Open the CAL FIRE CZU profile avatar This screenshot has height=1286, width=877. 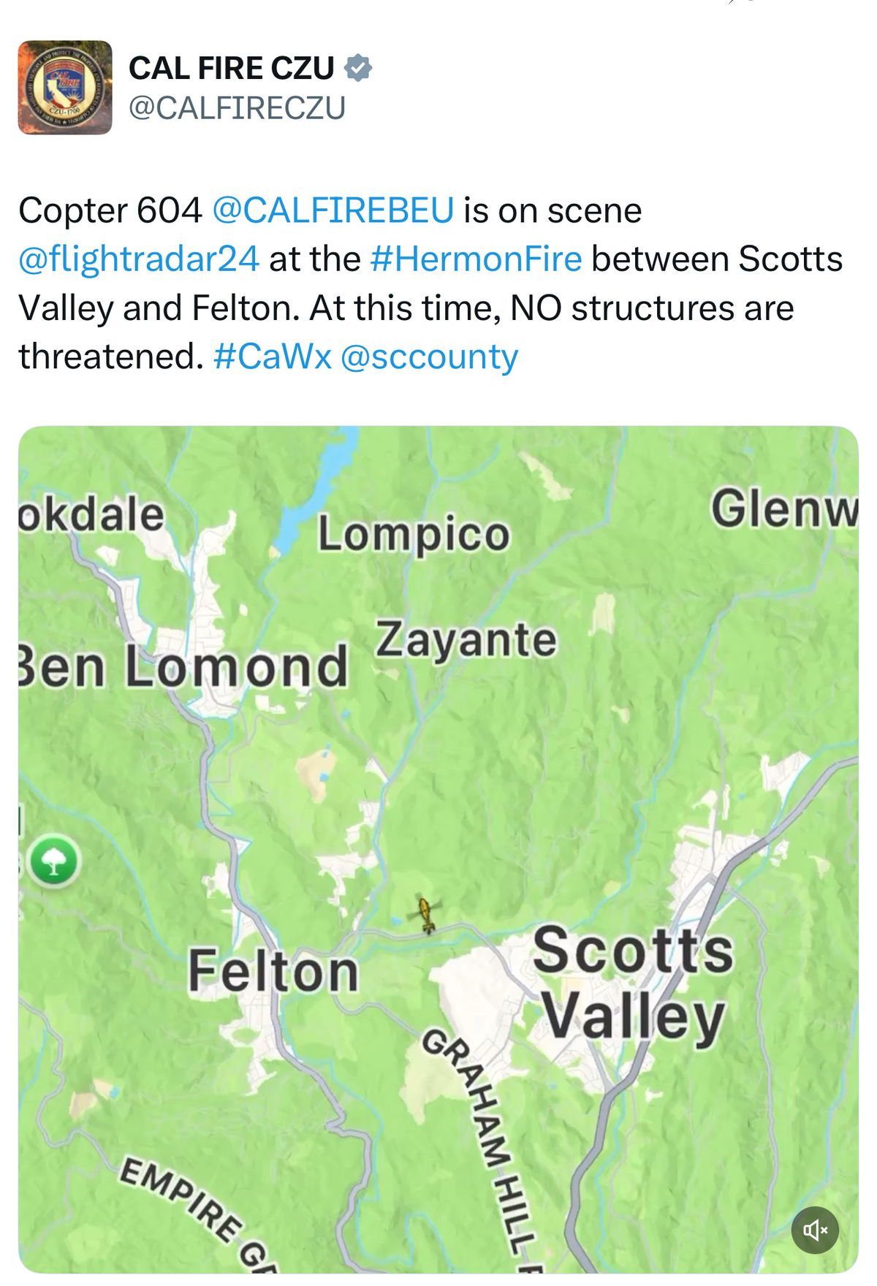tap(65, 88)
